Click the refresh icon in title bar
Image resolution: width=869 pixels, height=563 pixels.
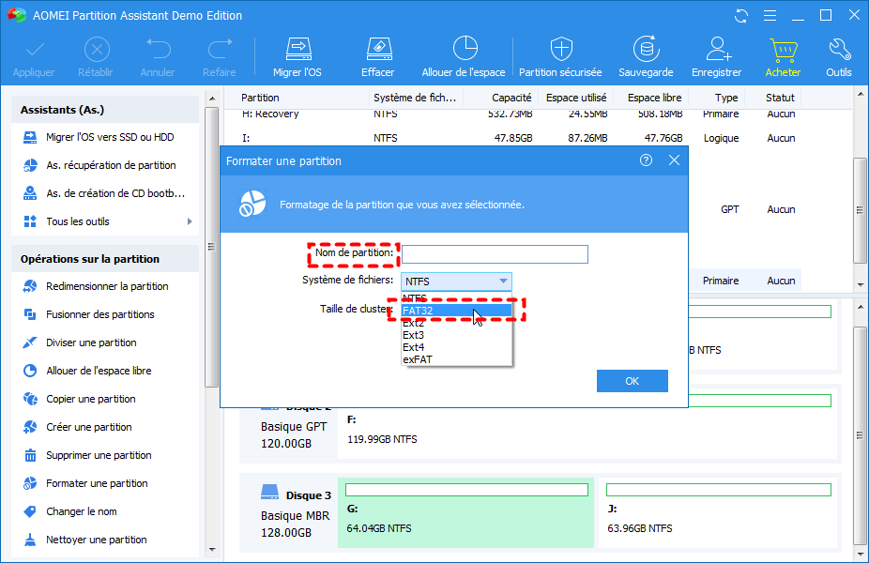pos(741,16)
